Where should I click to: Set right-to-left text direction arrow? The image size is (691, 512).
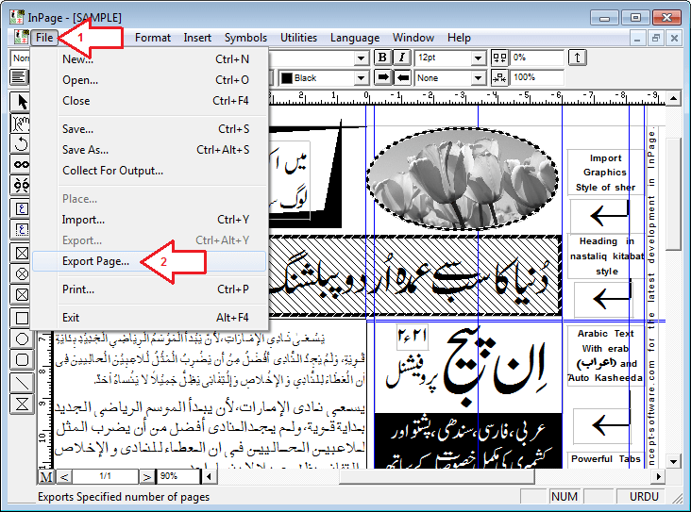(402, 78)
